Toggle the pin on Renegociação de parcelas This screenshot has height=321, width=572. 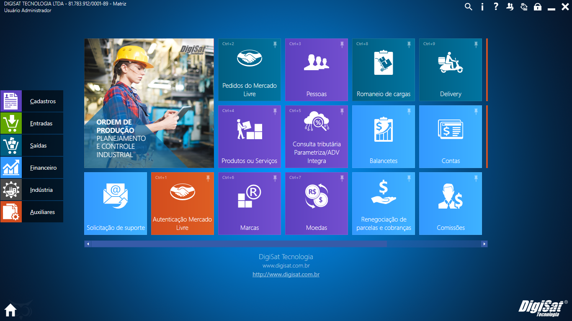[409, 178]
